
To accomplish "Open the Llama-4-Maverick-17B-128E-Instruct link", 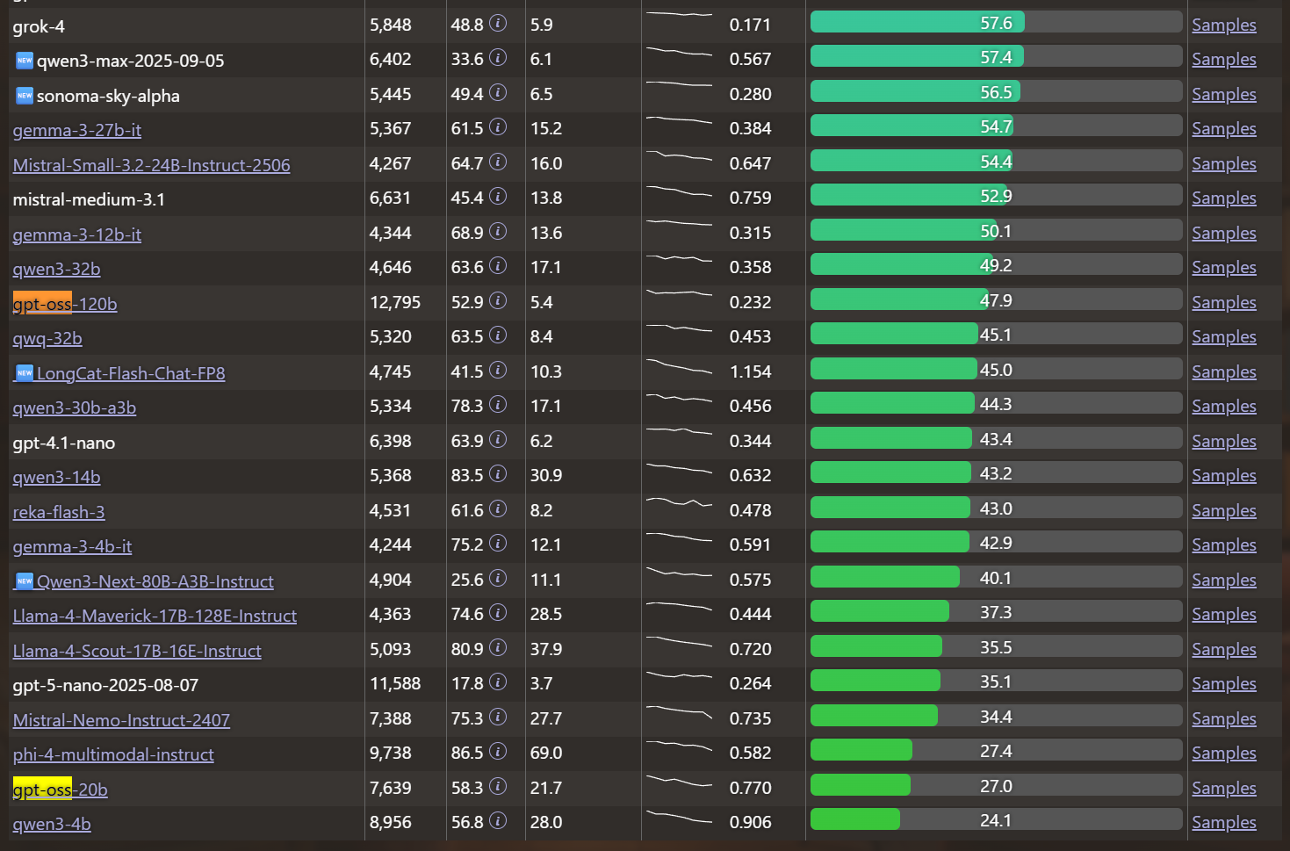I will [155, 616].
